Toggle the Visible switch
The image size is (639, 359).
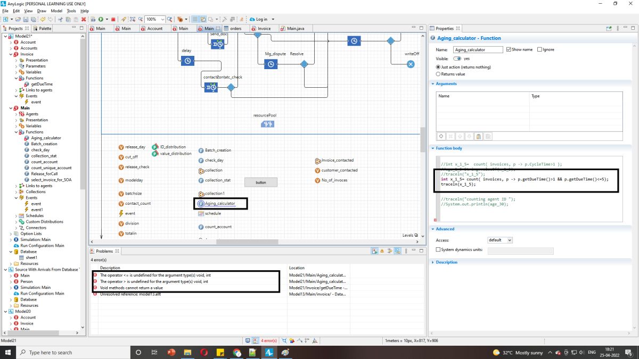(457, 59)
